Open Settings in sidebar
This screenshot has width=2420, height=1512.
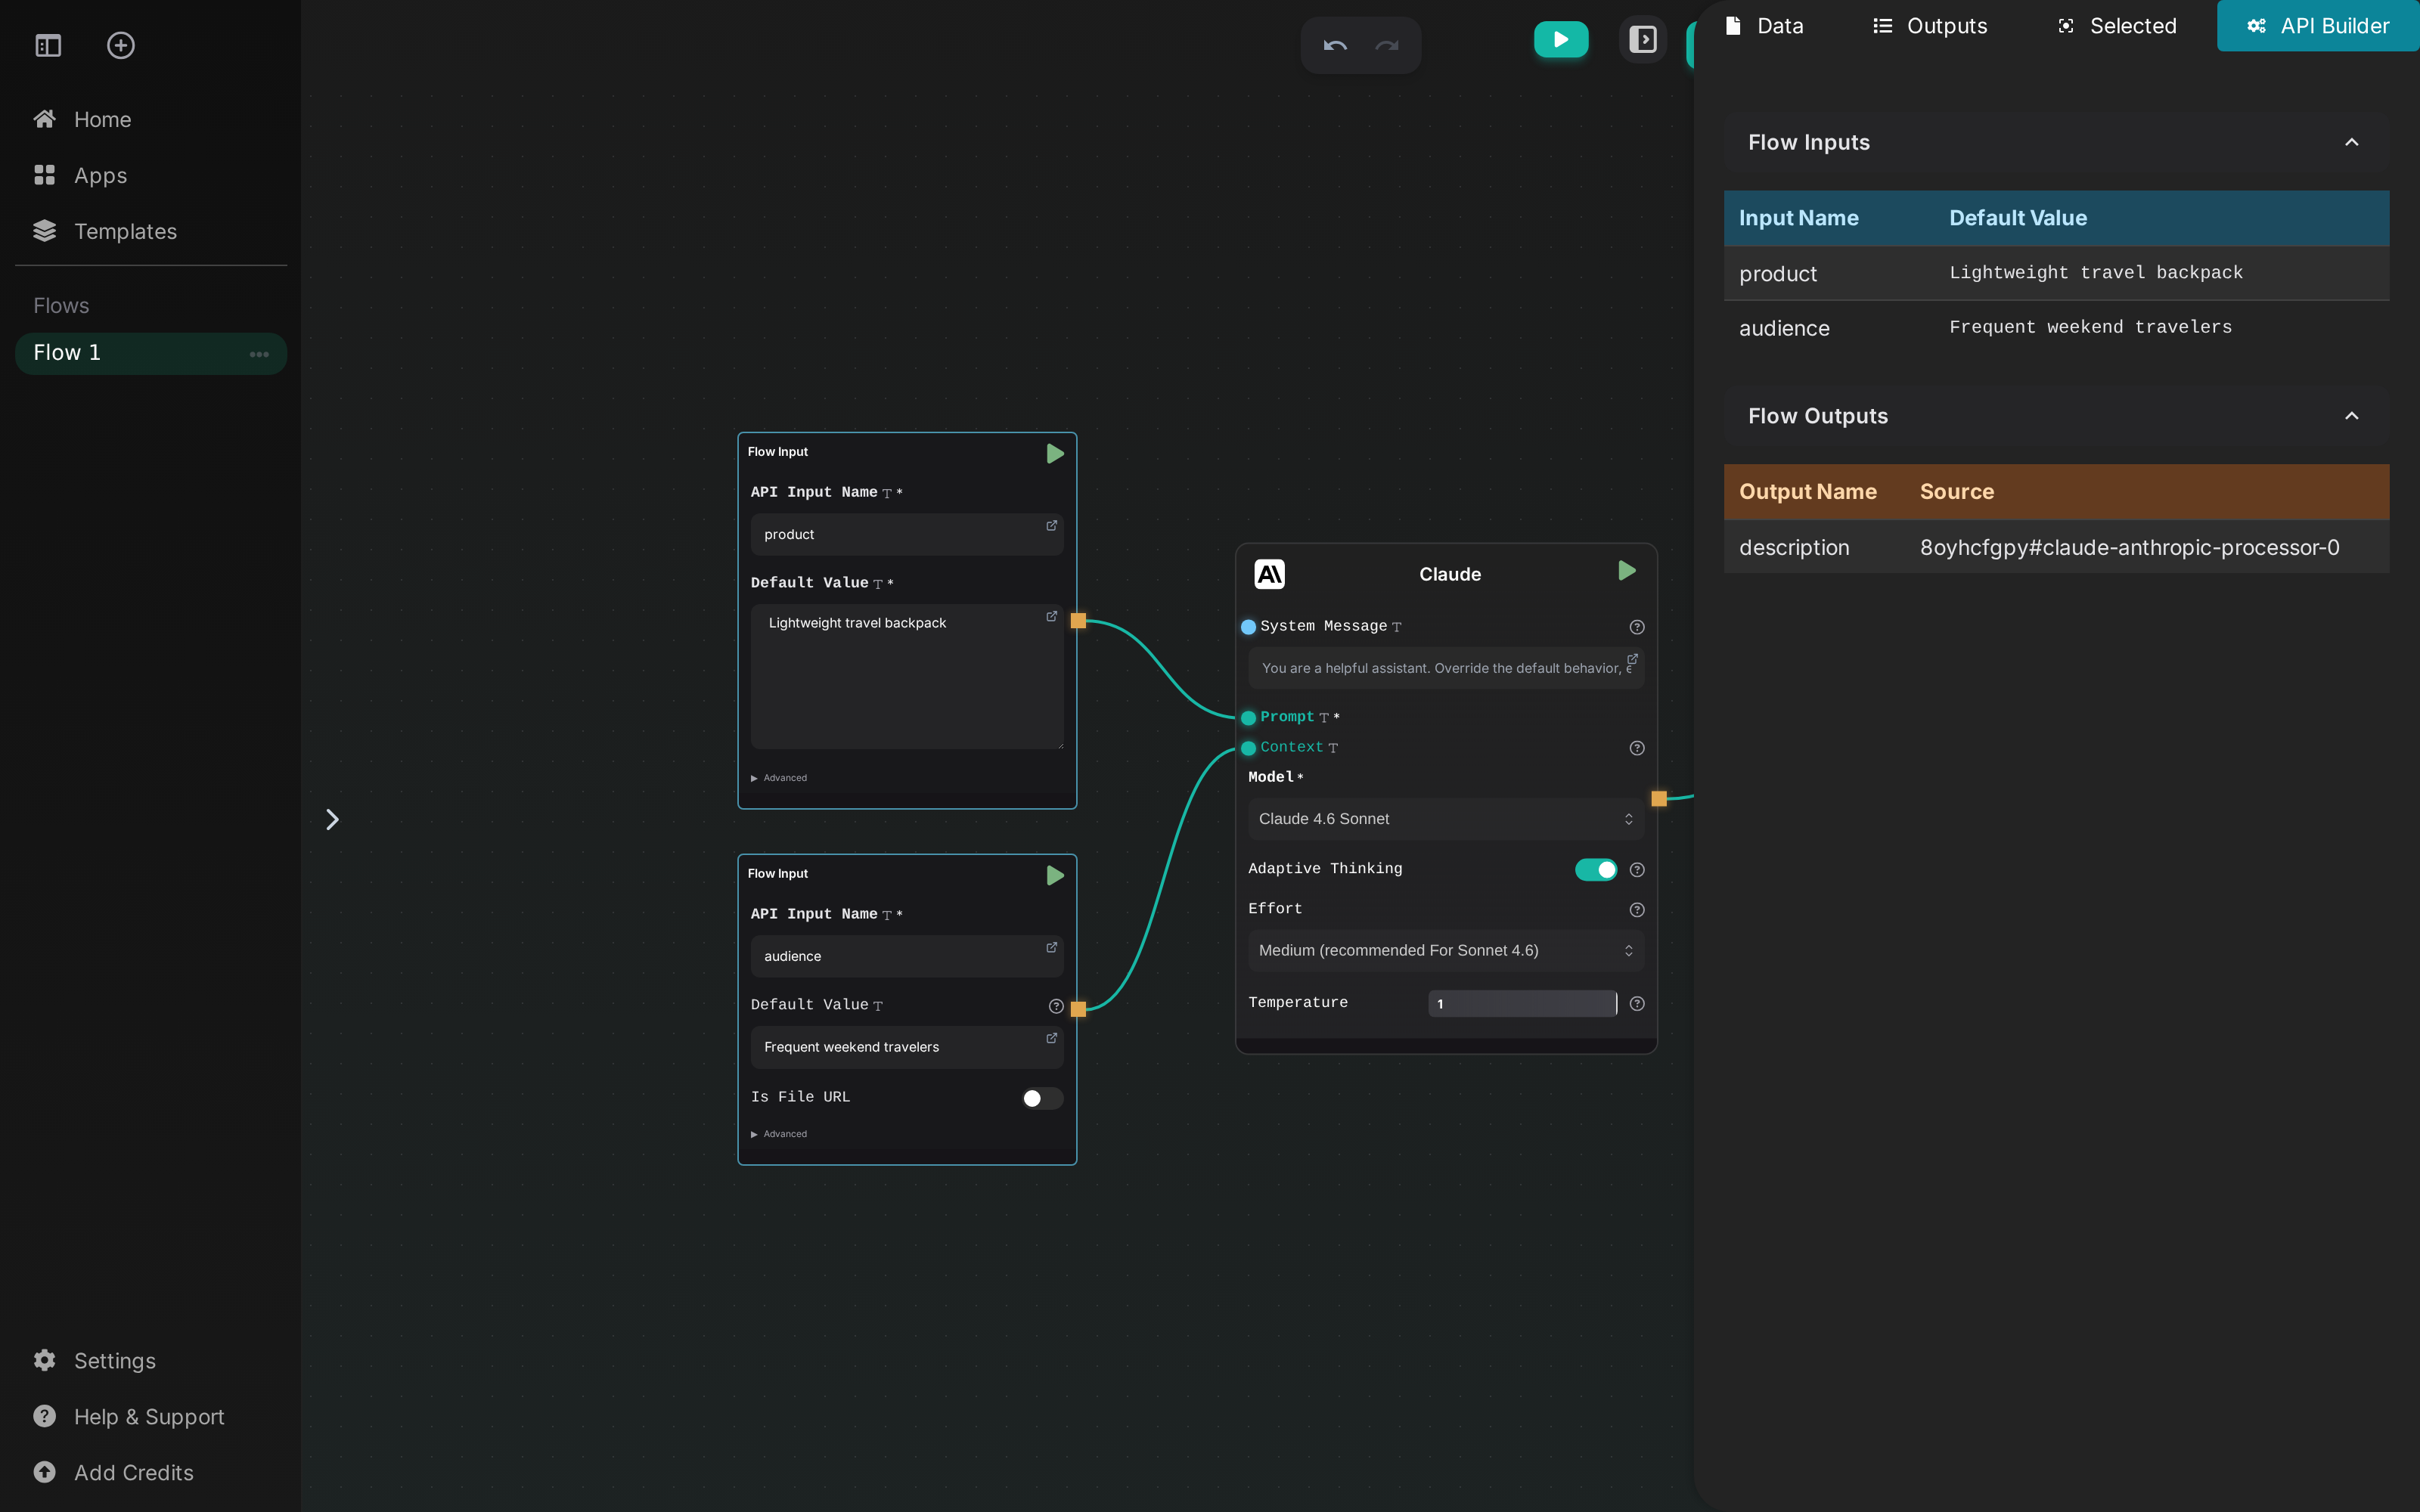coord(95,1361)
